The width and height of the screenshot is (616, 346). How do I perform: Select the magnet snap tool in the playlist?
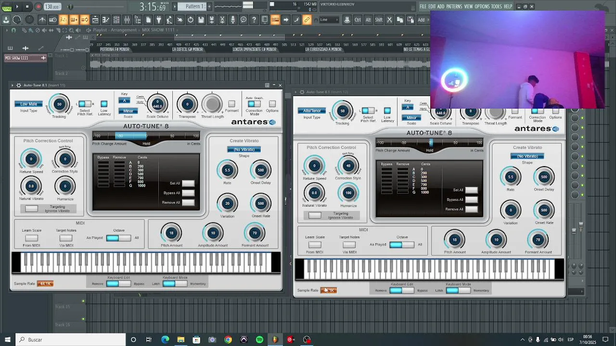tap(13, 30)
